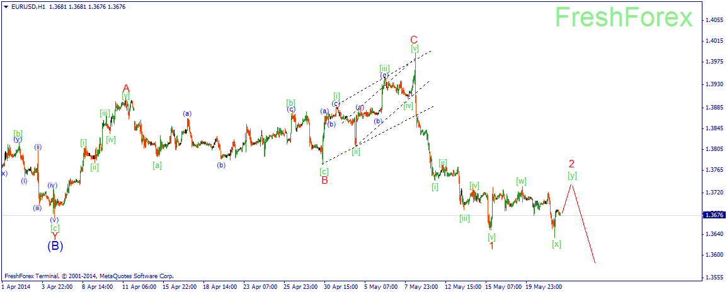Click the blue (B) wave label
The height and width of the screenshot is (292, 727).
(x=55, y=245)
